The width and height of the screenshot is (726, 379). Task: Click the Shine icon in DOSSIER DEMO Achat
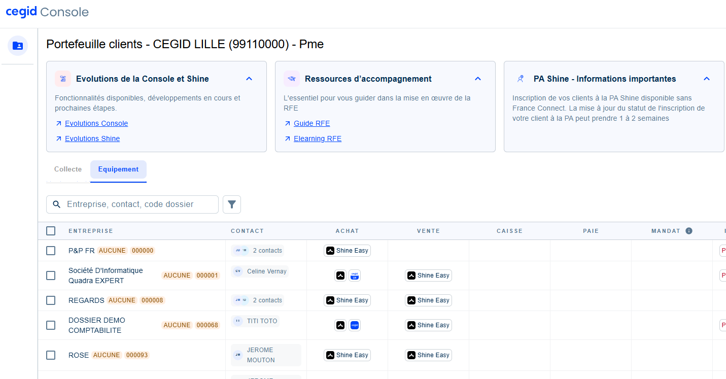point(340,325)
